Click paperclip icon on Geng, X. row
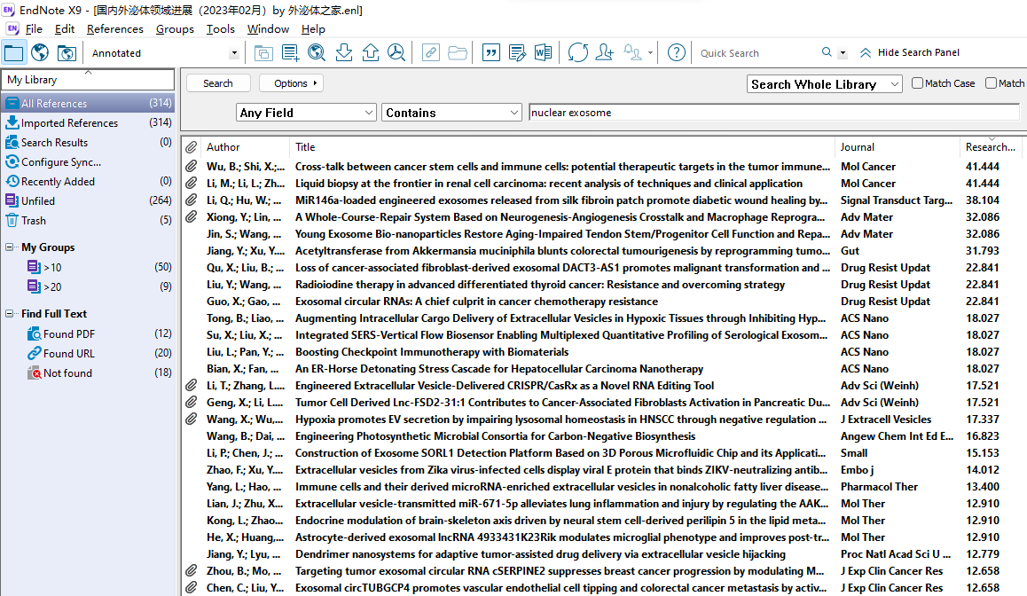The height and width of the screenshot is (596, 1027). [192, 402]
